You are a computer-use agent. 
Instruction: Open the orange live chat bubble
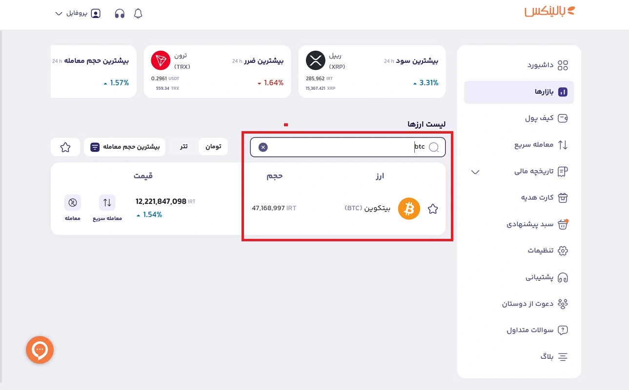click(x=40, y=350)
